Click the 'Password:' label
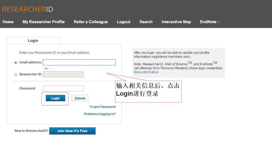Image resolution: width=272 pixels, height=143 pixels. tap(28, 88)
